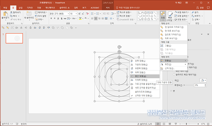This screenshot has height=126, width=212.
Task: Fit slide to window icon in status bar
Action: [x=208, y=124]
